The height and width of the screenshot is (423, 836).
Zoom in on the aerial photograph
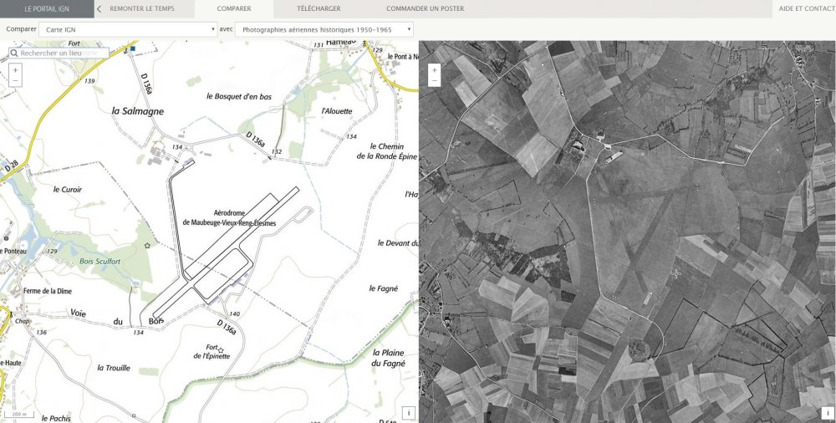(x=434, y=70)
